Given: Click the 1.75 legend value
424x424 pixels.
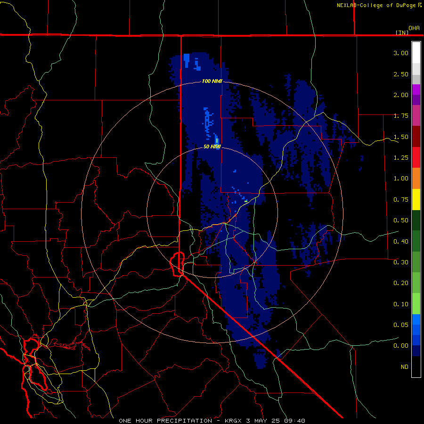Looking at the screenshot, I should tap(401, 116).
